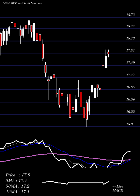The height and width of the screenshot is (196, 140).
Task: Click the 'NYSE RVT mail.bullkhan.com' header text
Action: [22, 3]
